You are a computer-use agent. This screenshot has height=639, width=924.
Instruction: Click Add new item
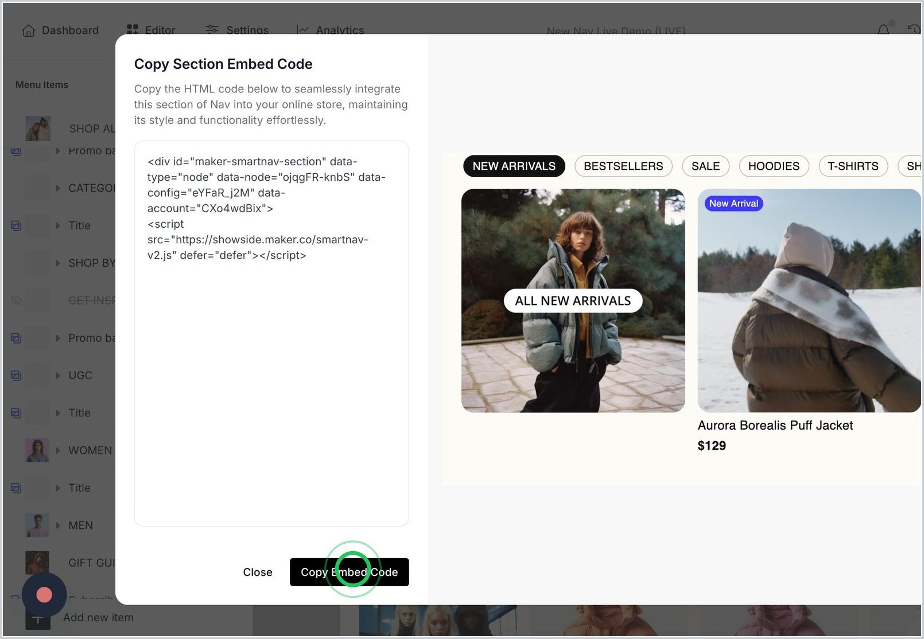(98, 618)
